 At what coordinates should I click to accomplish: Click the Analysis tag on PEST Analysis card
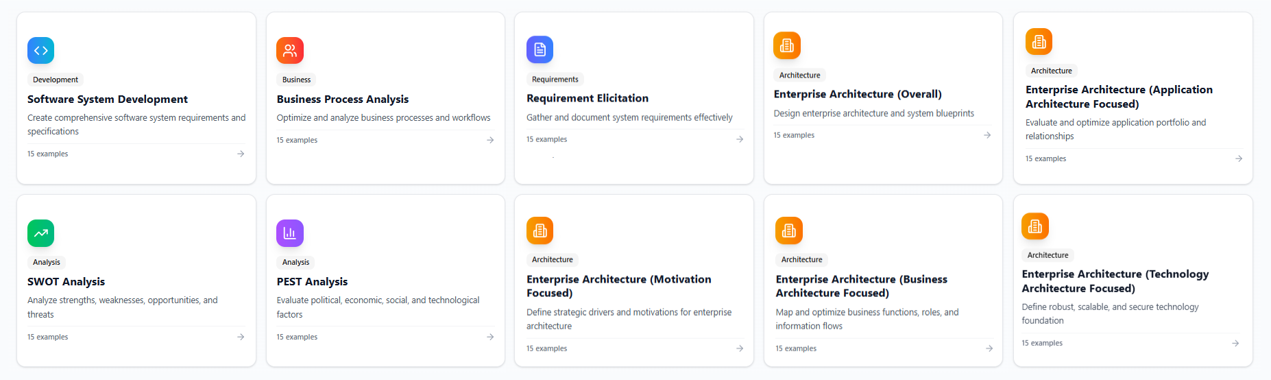point(295,262)
